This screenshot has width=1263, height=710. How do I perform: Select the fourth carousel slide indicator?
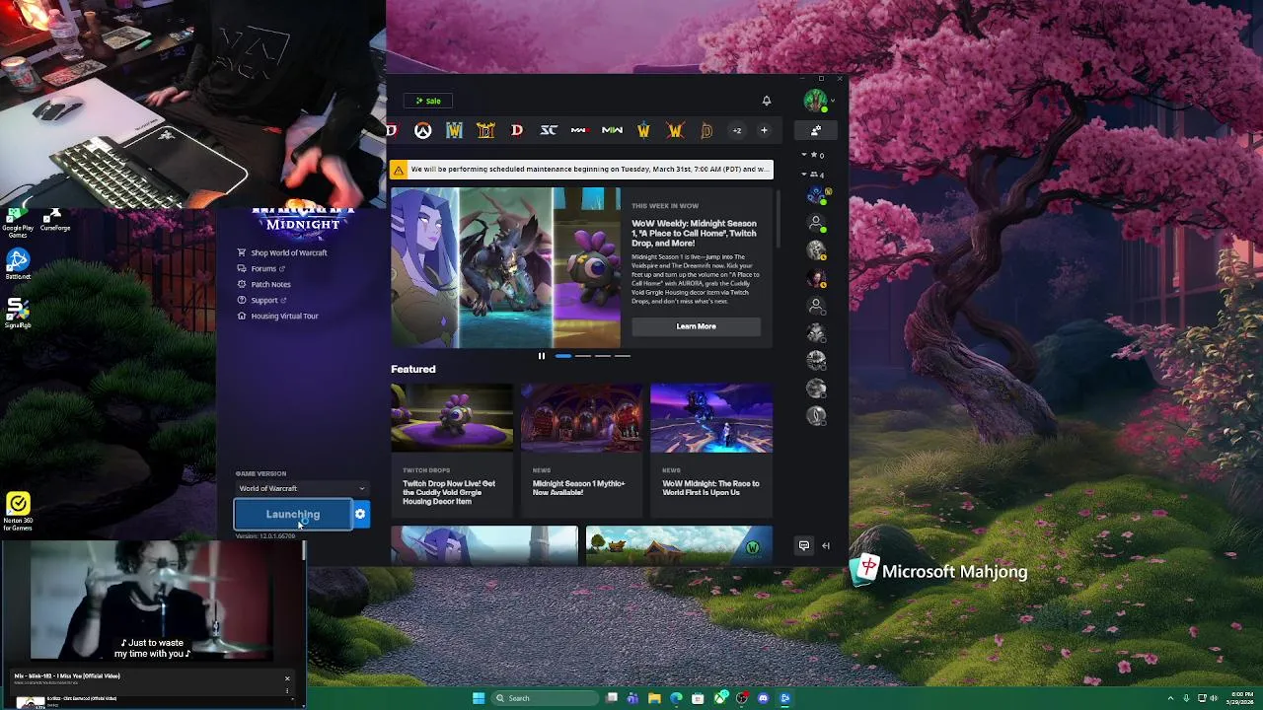[622, 356]
